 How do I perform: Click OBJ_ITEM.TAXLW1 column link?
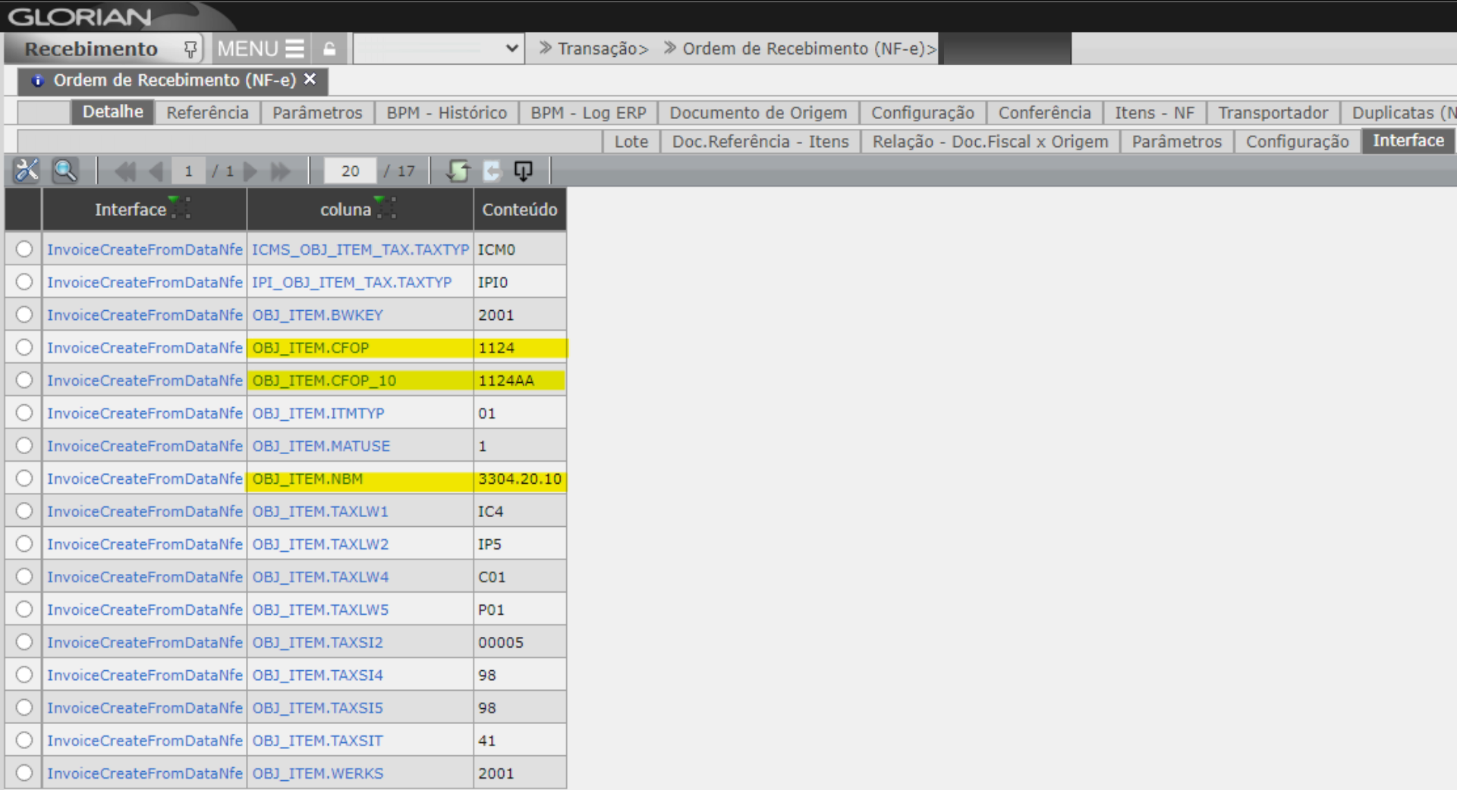[319, 512]
